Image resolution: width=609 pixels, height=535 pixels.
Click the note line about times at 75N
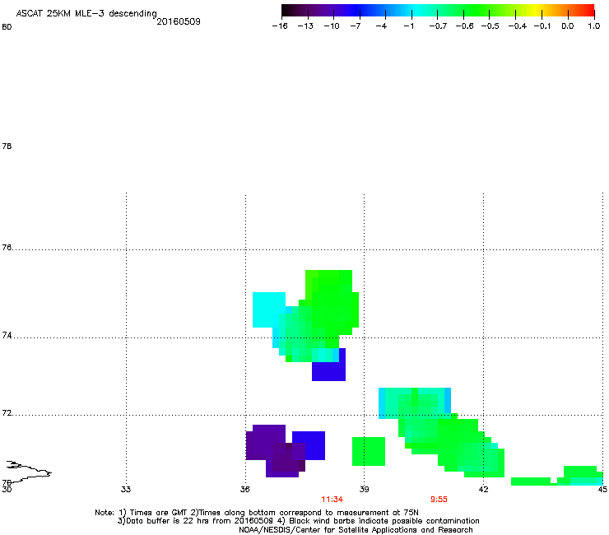pos(257,513)
